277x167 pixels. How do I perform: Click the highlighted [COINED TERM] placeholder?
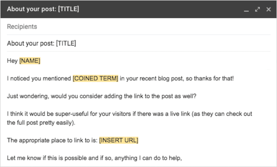pyautogui.click(x=95, y=78)
